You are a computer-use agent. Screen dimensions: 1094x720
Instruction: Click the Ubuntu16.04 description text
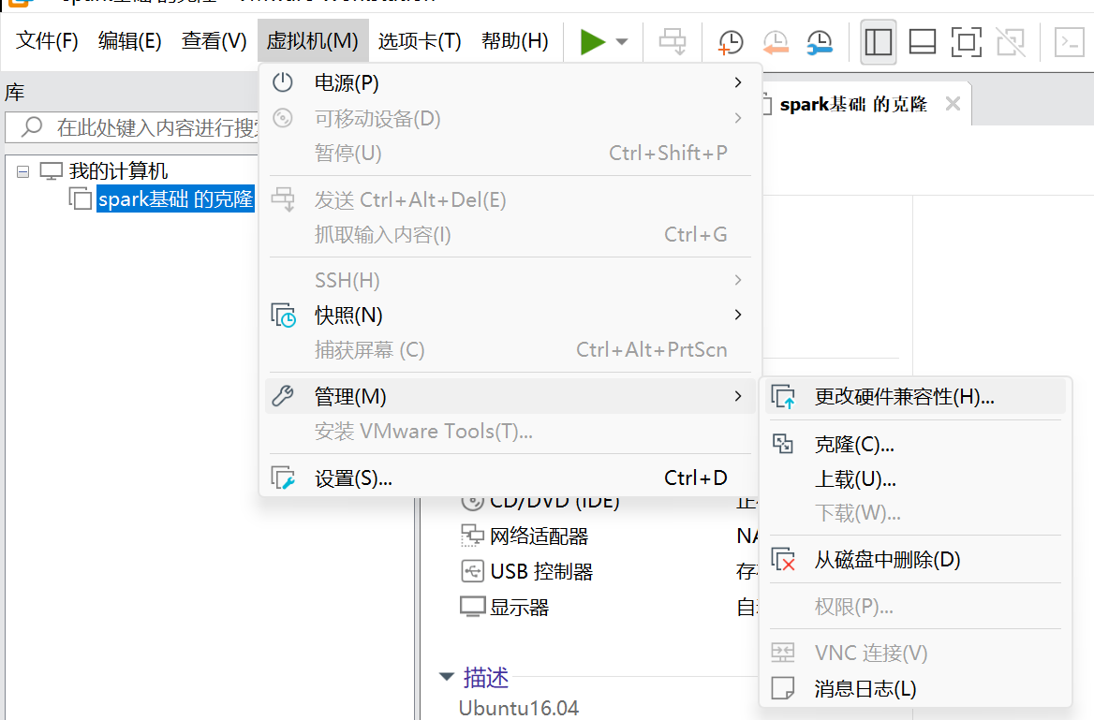(518, 708)
